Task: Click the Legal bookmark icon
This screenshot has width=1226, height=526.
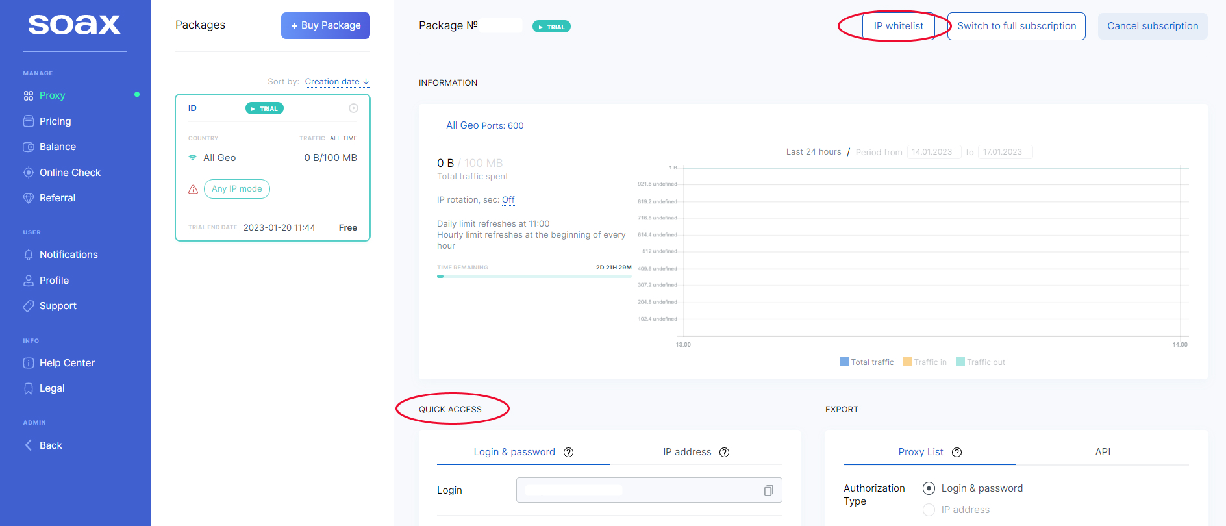Action: (29, 388)
